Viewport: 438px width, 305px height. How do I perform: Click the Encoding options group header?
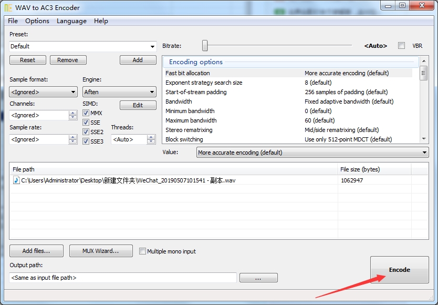click(x=290, y=62)
